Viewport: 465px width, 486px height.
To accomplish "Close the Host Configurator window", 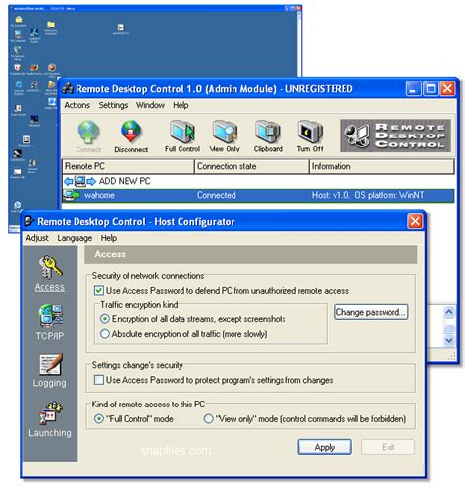I will click(x=415, y=221).
